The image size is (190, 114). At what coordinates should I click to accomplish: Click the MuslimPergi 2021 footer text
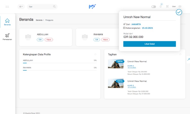tap(32, 113)
